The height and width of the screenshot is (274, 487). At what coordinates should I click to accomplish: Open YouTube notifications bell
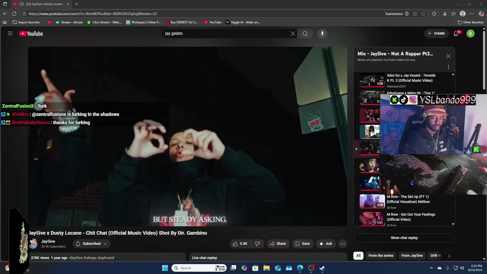(x=456, y=33)
